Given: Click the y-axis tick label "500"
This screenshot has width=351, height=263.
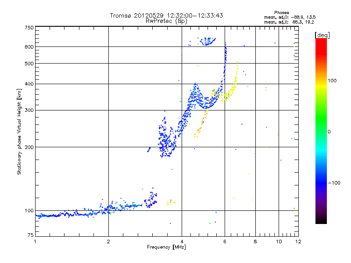Looking at the screenshot, I should (x=29, y=64).
